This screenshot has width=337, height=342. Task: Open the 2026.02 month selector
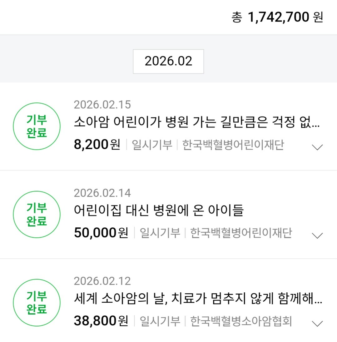coord(168,61)
